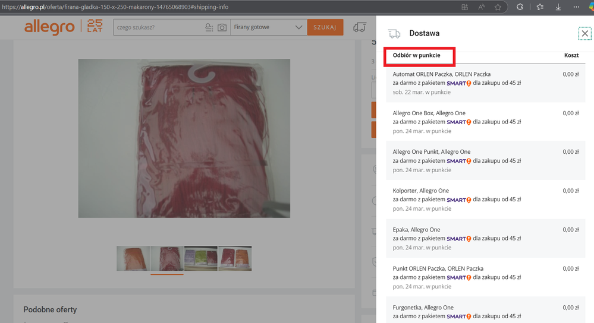
Task: Open the browser favorites list icon
Action: coord(540,7)
